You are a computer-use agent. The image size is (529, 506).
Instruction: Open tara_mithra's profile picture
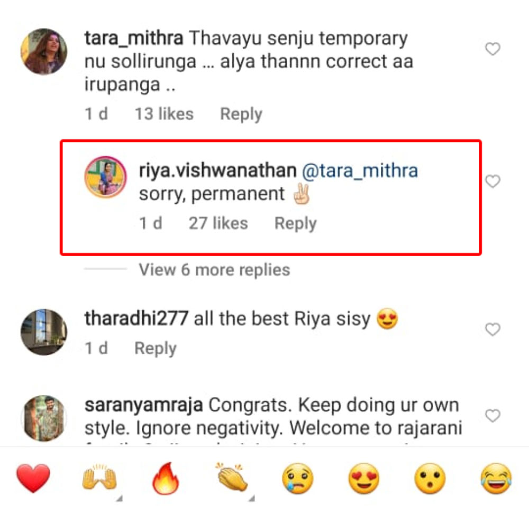[x=44, y=51]
